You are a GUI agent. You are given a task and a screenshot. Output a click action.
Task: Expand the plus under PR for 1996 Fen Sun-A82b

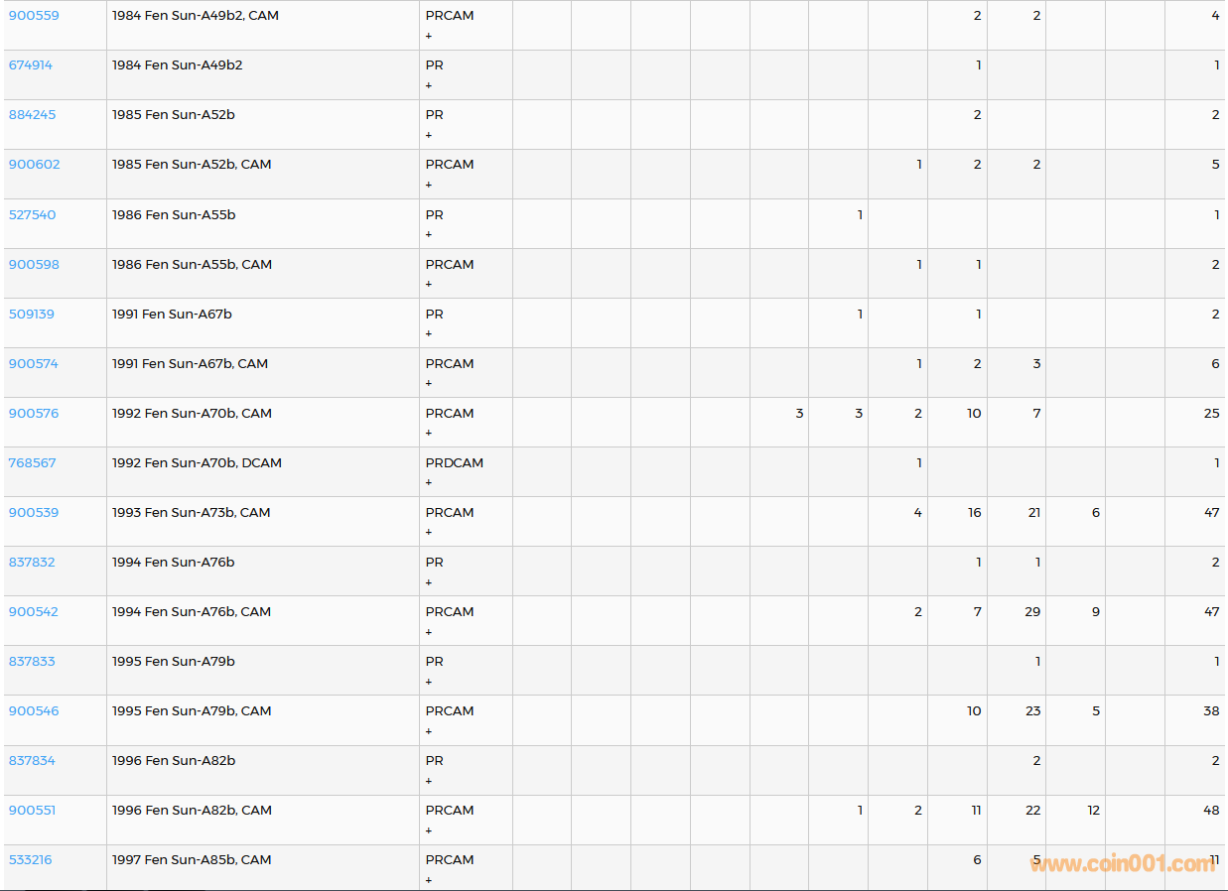click(429, 781)
